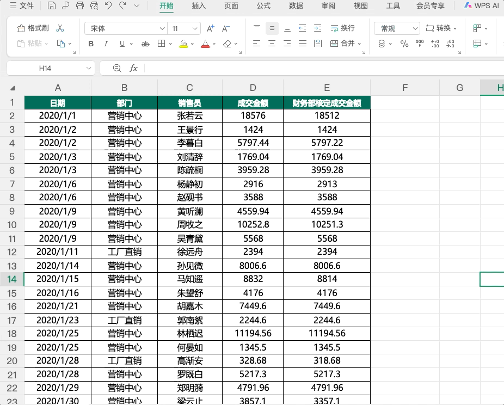
Task: Click the select-all corner triangle
Action: click(x=13, y=88)
